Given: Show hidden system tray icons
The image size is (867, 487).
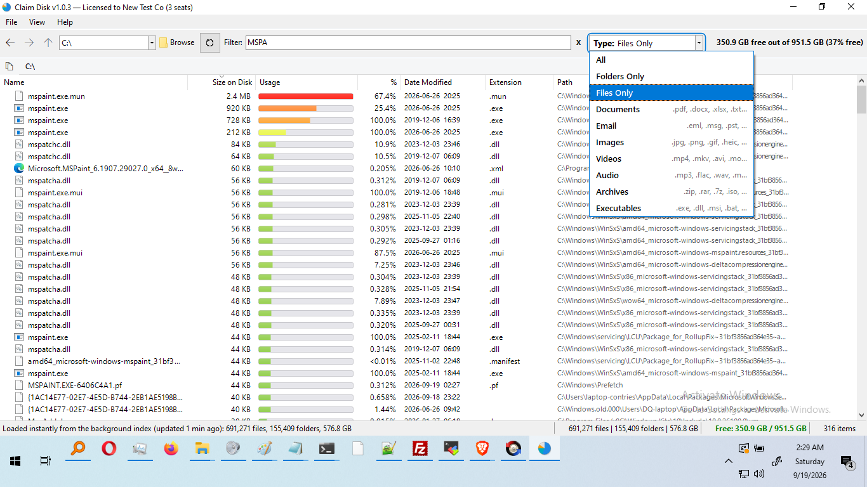Looking at the screenshot, I should (728, 461).
